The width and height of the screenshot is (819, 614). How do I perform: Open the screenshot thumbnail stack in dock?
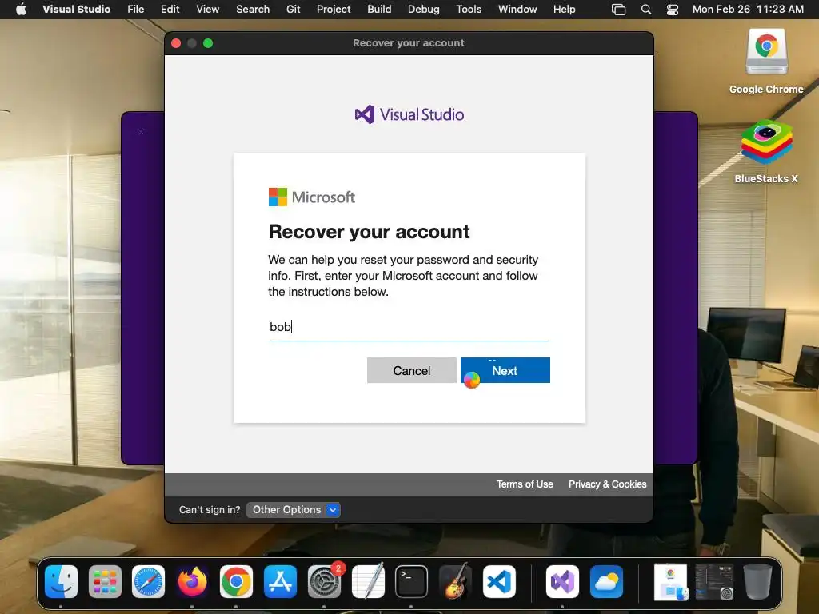click(x=714, y=582)
